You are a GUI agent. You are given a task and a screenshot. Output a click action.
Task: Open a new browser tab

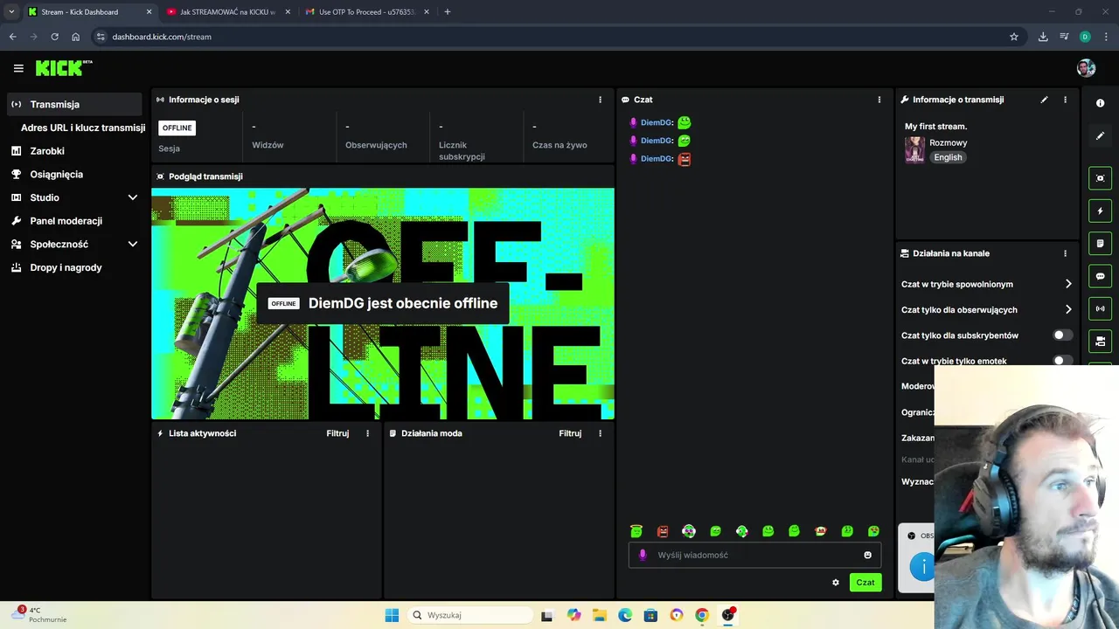pyautogui.click(x=448, y=12)
